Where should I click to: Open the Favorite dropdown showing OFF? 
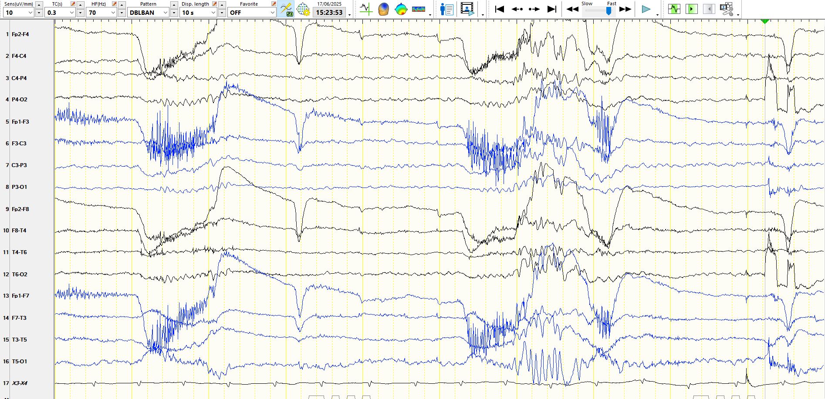pyautogui.click(x=252, y=13)
